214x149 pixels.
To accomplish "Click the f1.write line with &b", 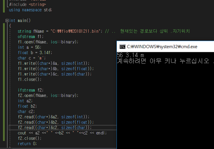I will [x=56, y=69].
